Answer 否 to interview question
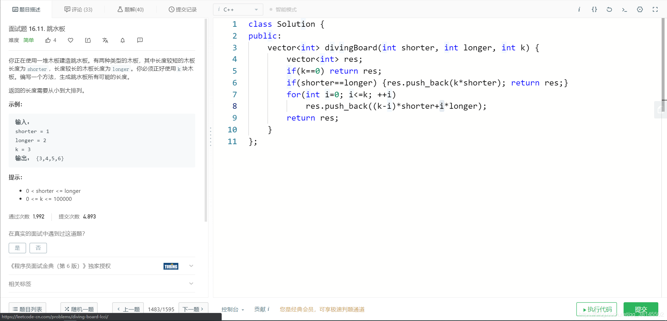The image size is (667, 321). tap(38, 248)
